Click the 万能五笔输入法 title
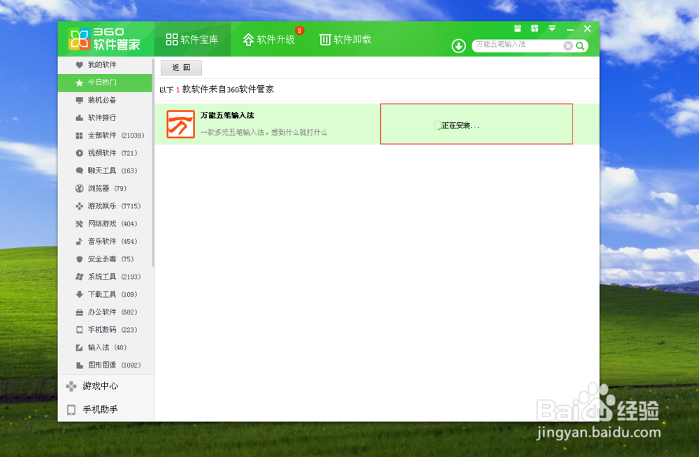Viewport: 699px width, 457px height. pyautogui.click(x=227, y=115)
